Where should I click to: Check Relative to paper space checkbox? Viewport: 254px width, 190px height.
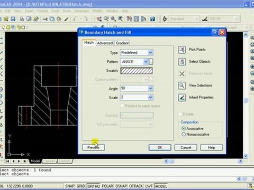[x=122, y=106]
